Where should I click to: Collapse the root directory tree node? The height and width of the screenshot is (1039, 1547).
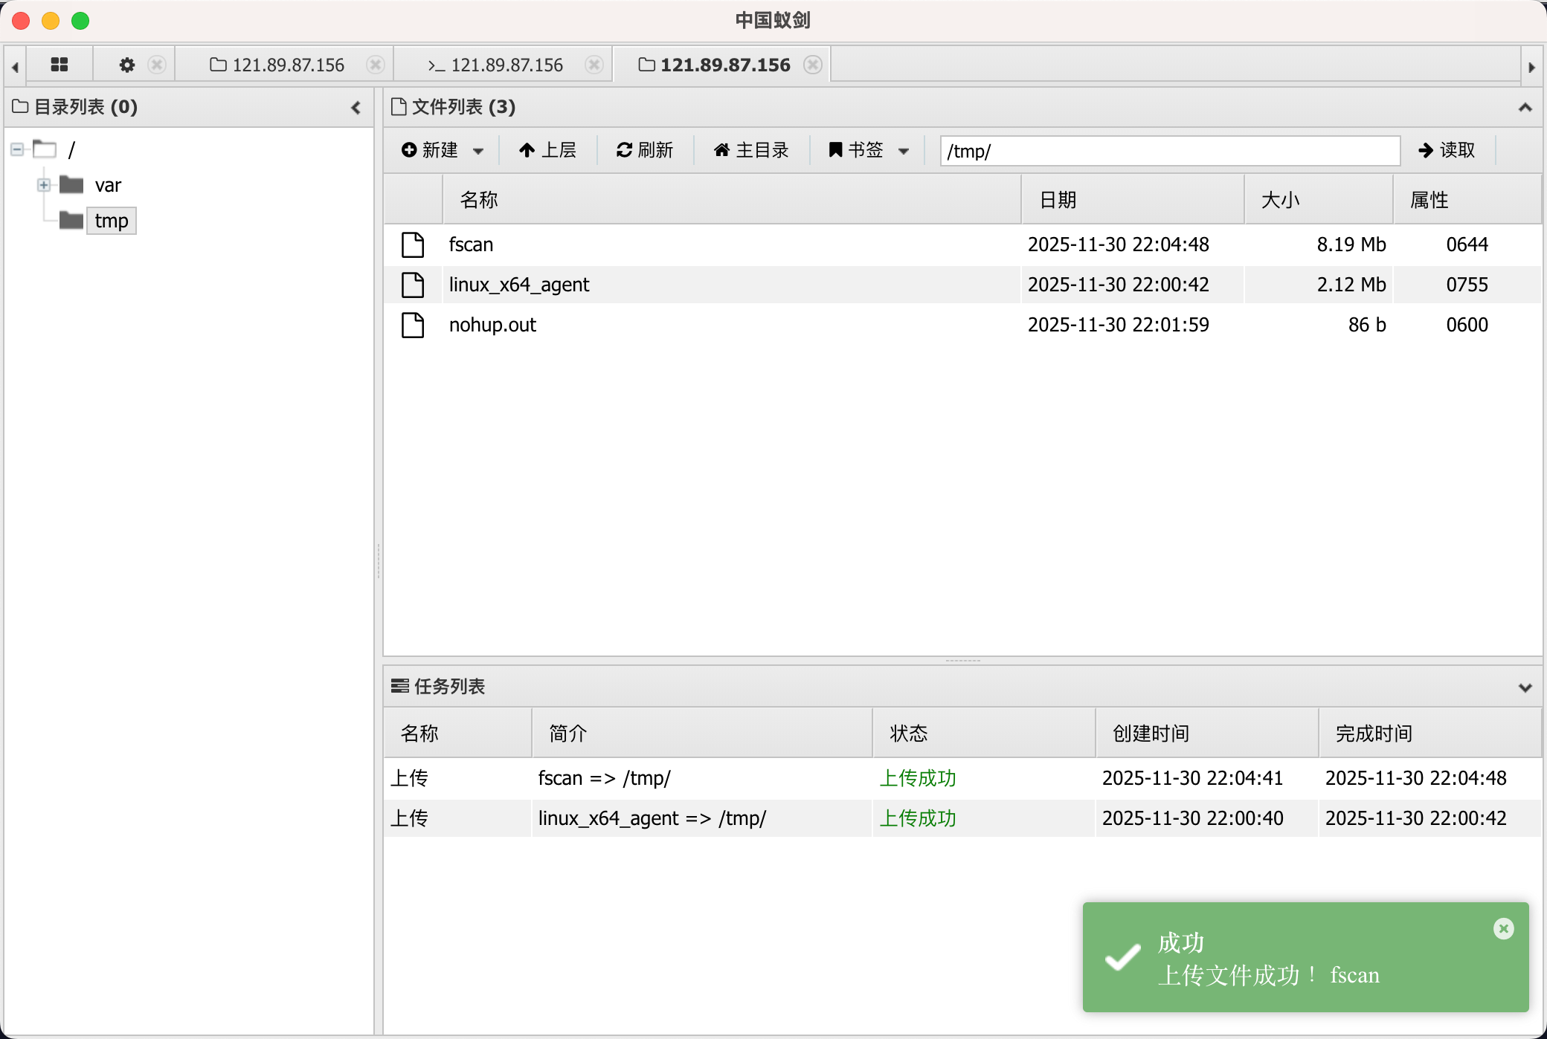click(x=17, y=149)
